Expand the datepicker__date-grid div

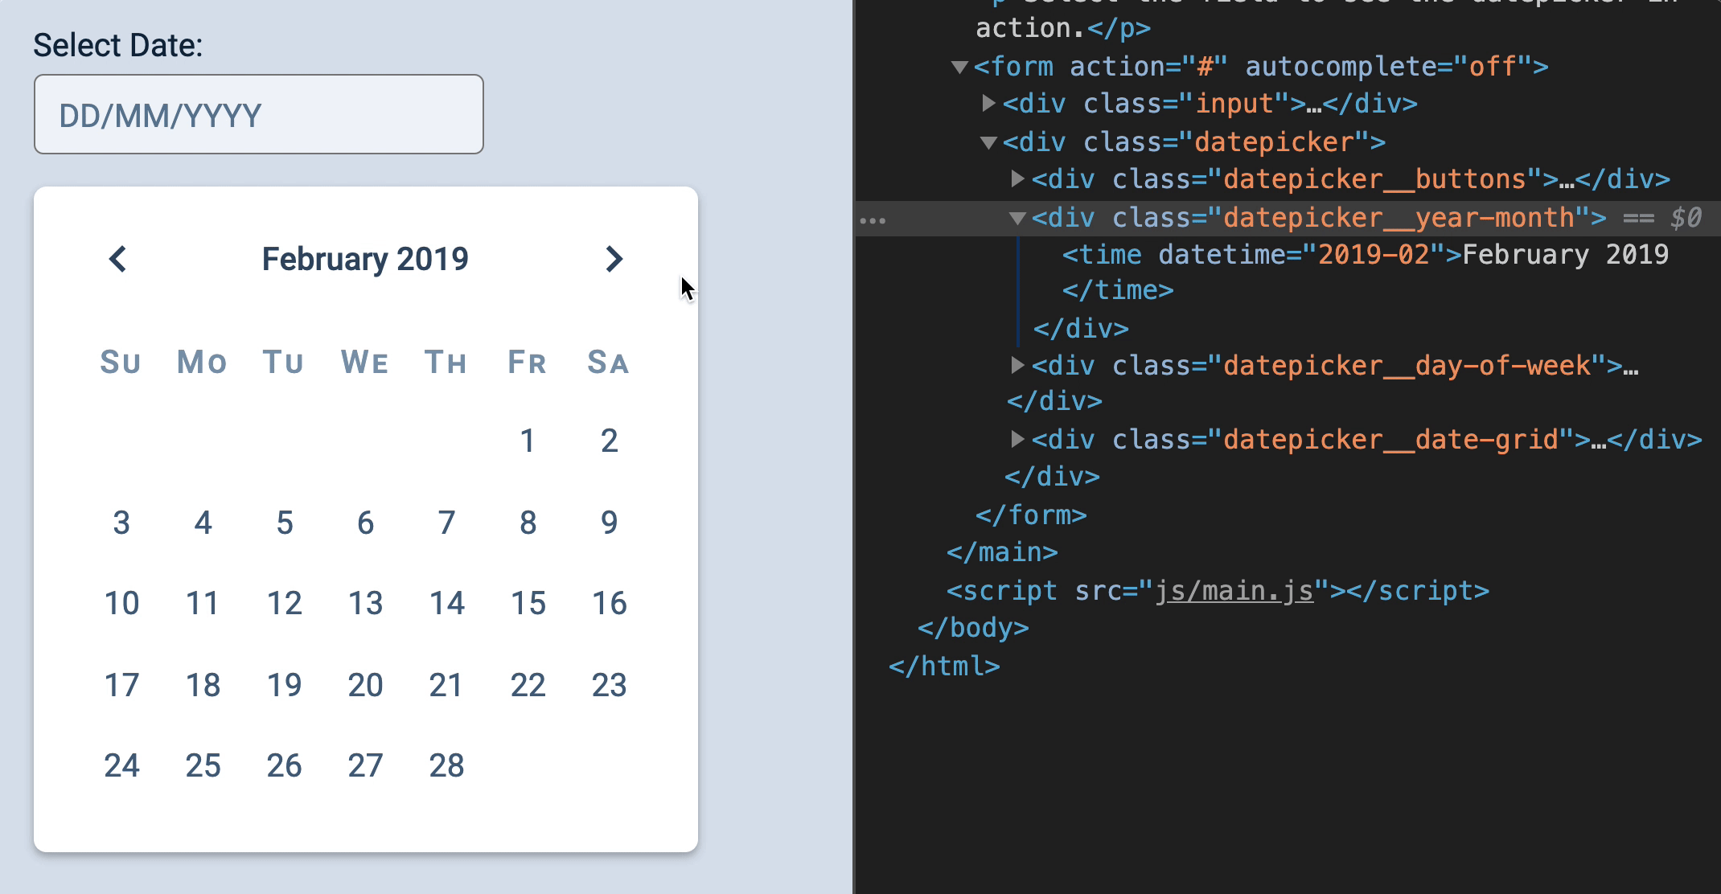1017,439
